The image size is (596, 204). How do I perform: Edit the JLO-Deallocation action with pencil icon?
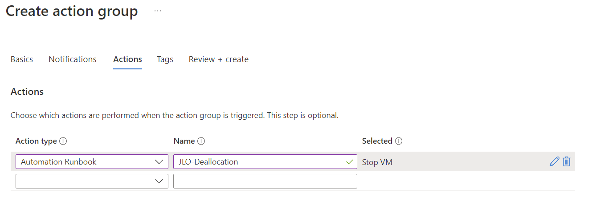[x=555, y=161]
